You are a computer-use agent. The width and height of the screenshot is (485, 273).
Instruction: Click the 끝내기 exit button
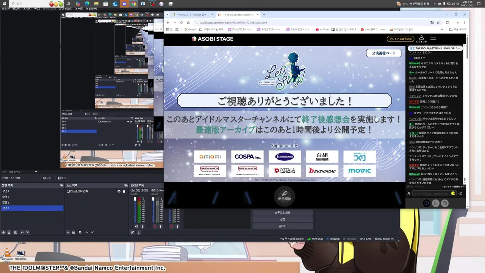(x=283, y=226)
